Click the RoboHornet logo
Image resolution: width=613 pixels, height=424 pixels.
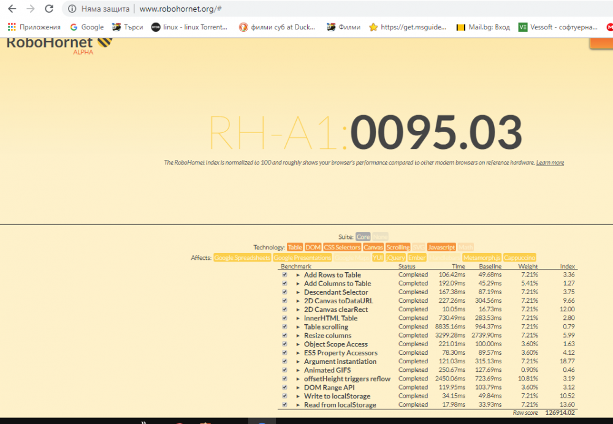tap(59, 43)
